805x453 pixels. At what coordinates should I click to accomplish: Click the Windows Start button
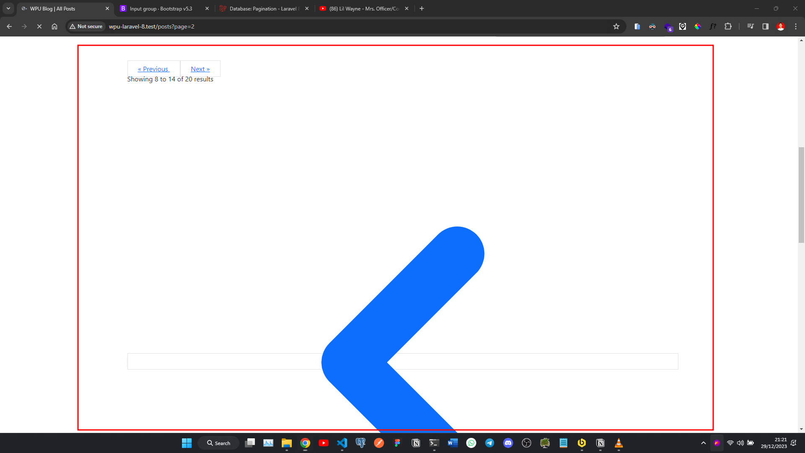[186, 443]
